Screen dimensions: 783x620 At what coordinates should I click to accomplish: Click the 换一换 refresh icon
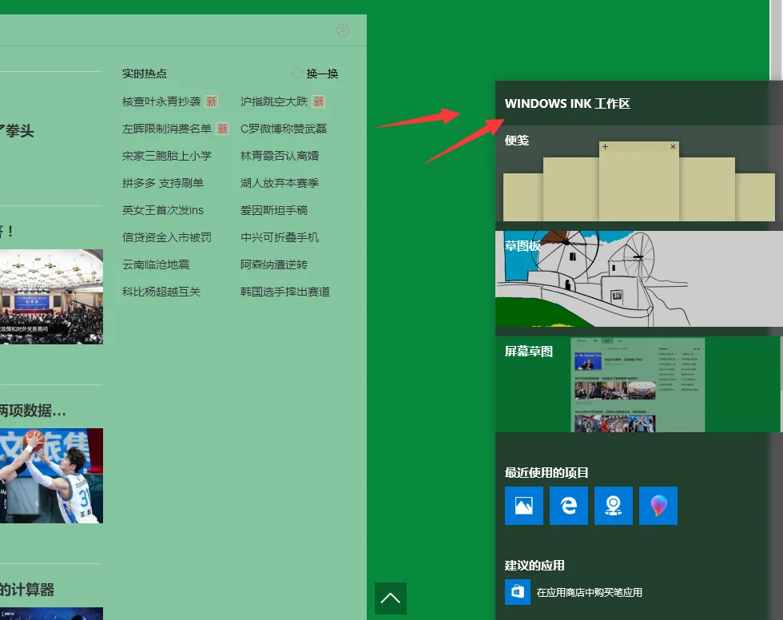[x=296, y=73]
